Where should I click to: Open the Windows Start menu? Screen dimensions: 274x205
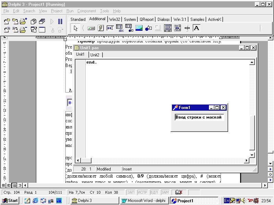[10, 201]
